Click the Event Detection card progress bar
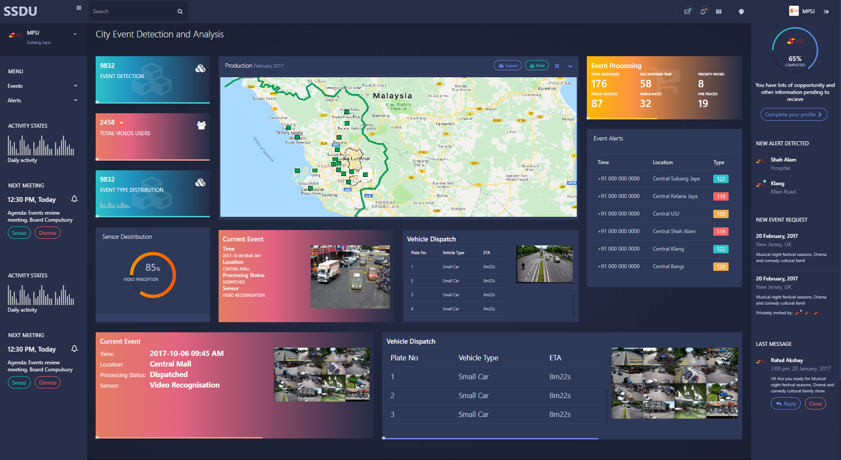This screenshot has height=460, width=841. [x=153, y=102]
